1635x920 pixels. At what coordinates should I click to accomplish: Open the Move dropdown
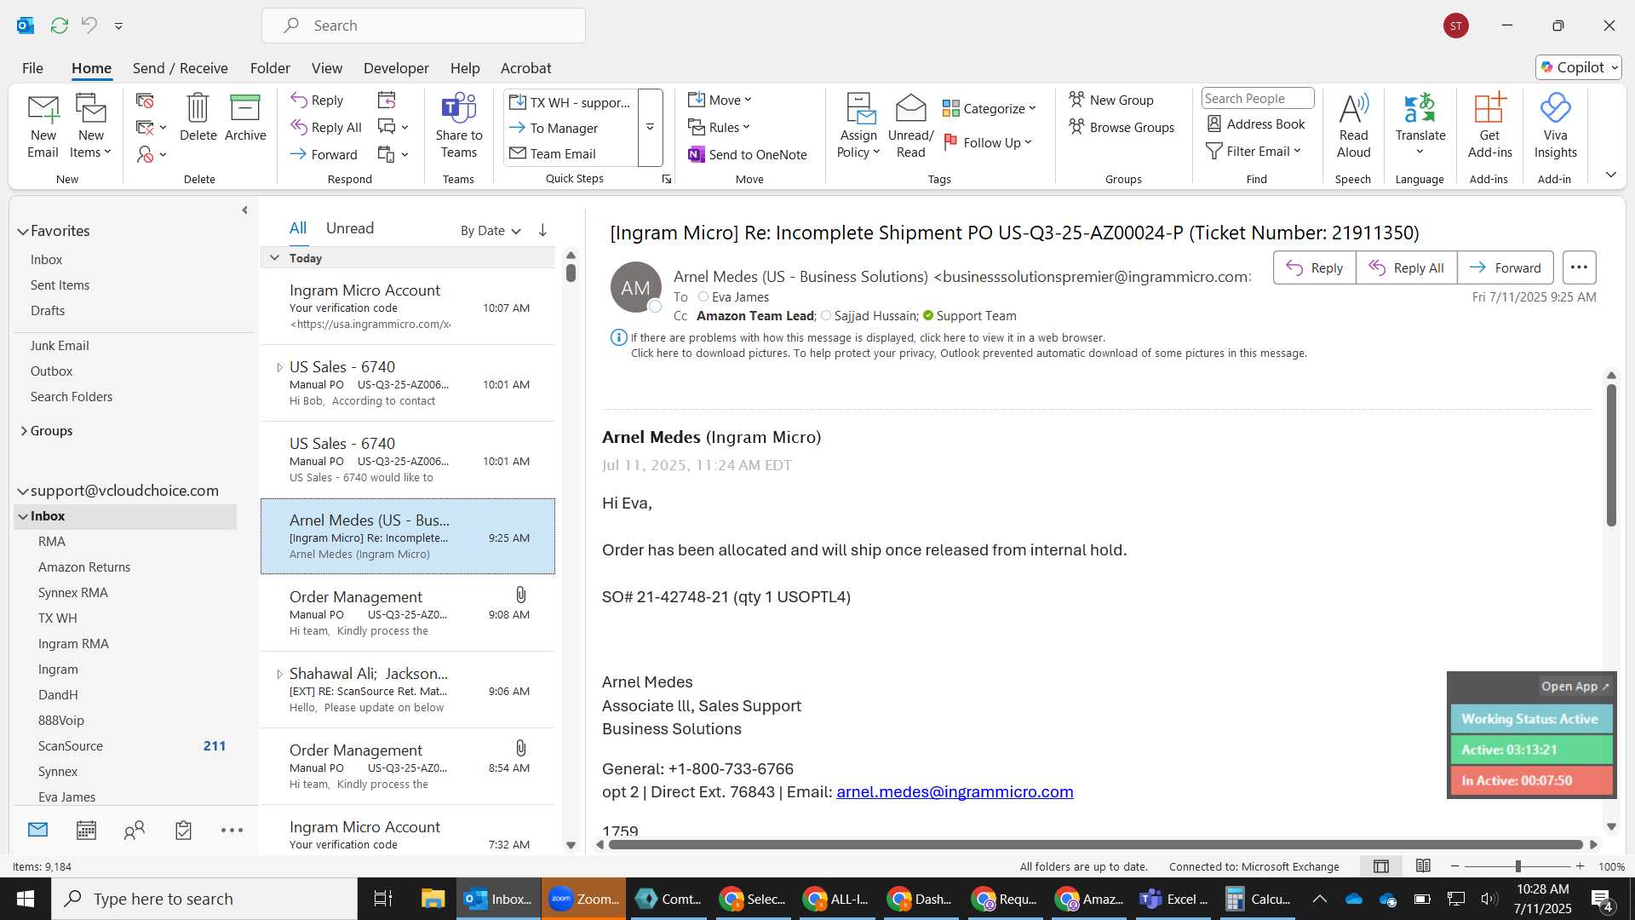pos(720,100)
